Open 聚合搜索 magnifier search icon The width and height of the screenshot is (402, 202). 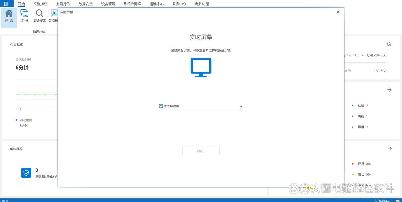39,16
